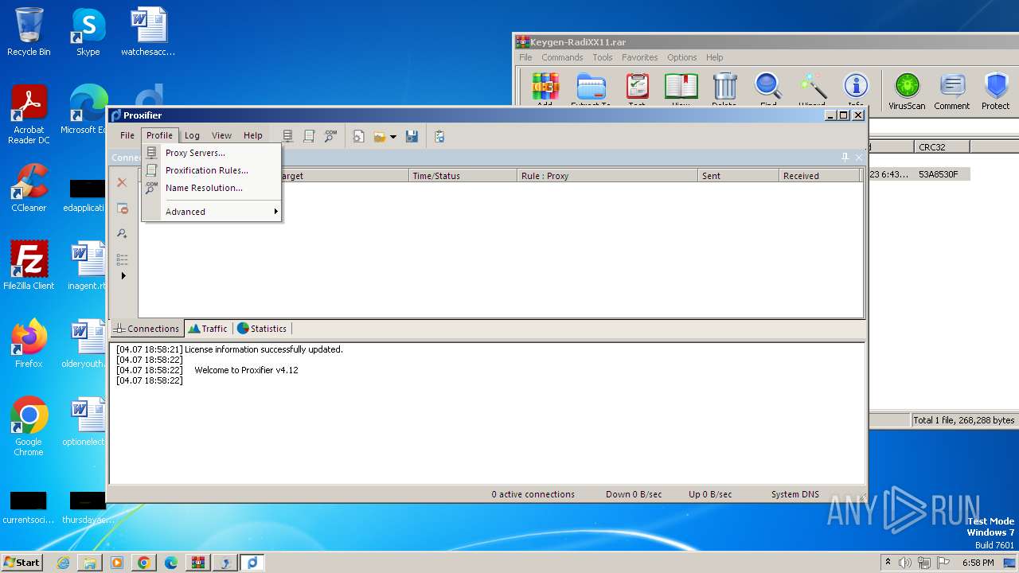The image size is (1019, 573).
Task: Click the open profile folder icon
Action: [x=379, y=137]
